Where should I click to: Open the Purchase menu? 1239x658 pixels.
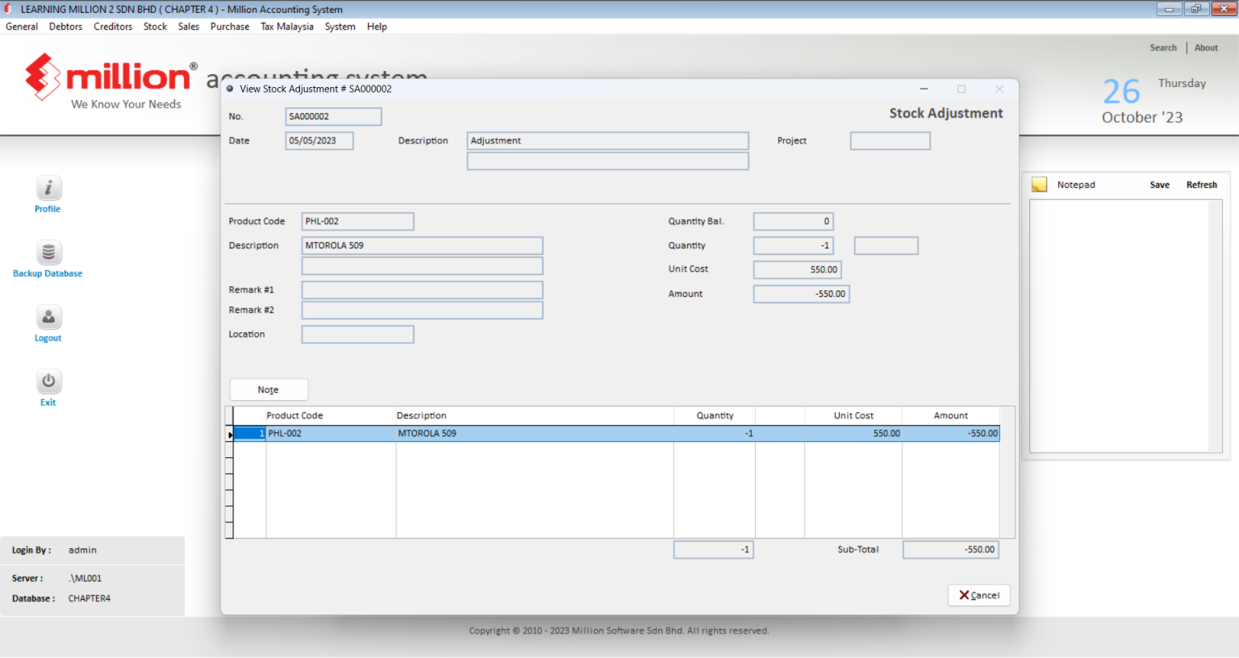click(230, 27)
